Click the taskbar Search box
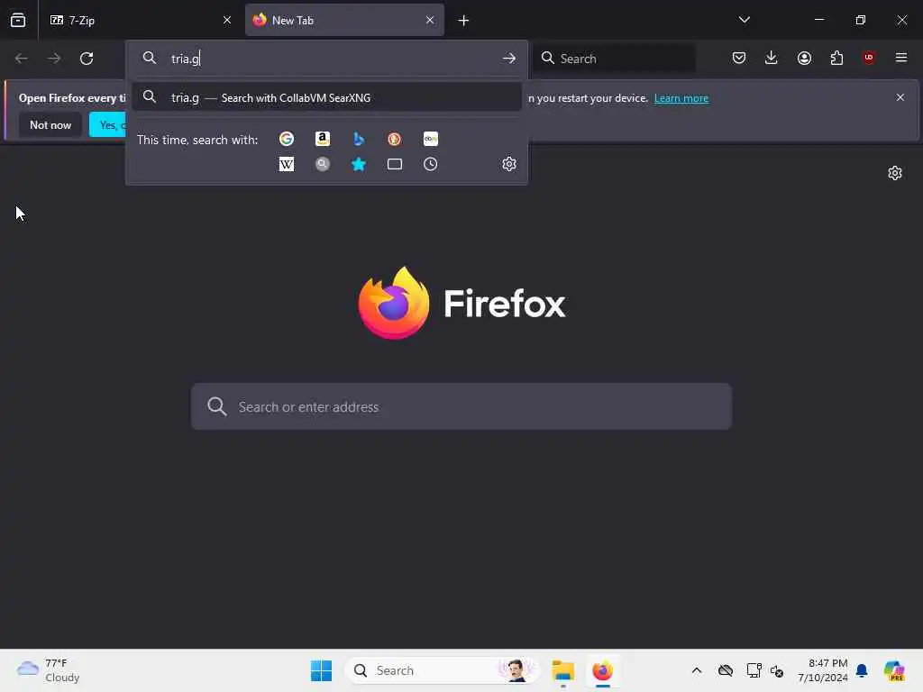The image size is (923, 692). click(x=442, y=670)
